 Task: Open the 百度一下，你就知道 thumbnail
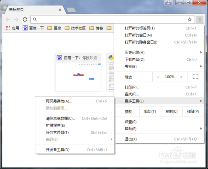(78, 72)
